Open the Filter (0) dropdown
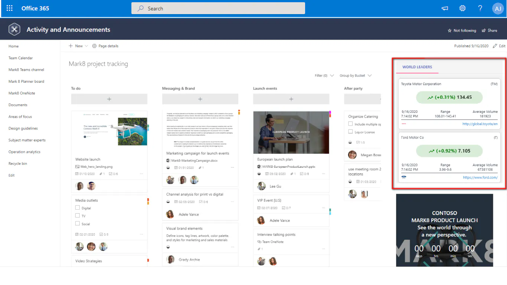The height and width of the screenshot is (285, 507). pyautogui.click(x=324, y=76)
